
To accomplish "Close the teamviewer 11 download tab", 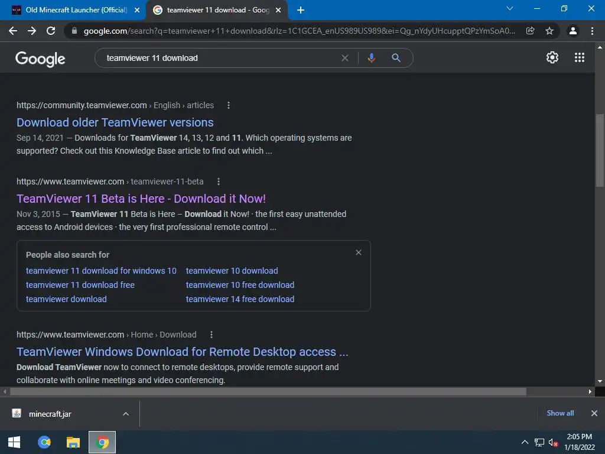I will (x=278, y=10).
